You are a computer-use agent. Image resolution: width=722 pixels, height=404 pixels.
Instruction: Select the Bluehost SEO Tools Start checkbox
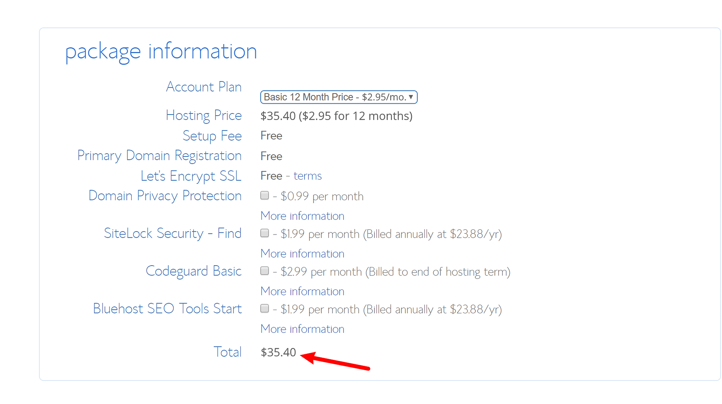point(265,308)
